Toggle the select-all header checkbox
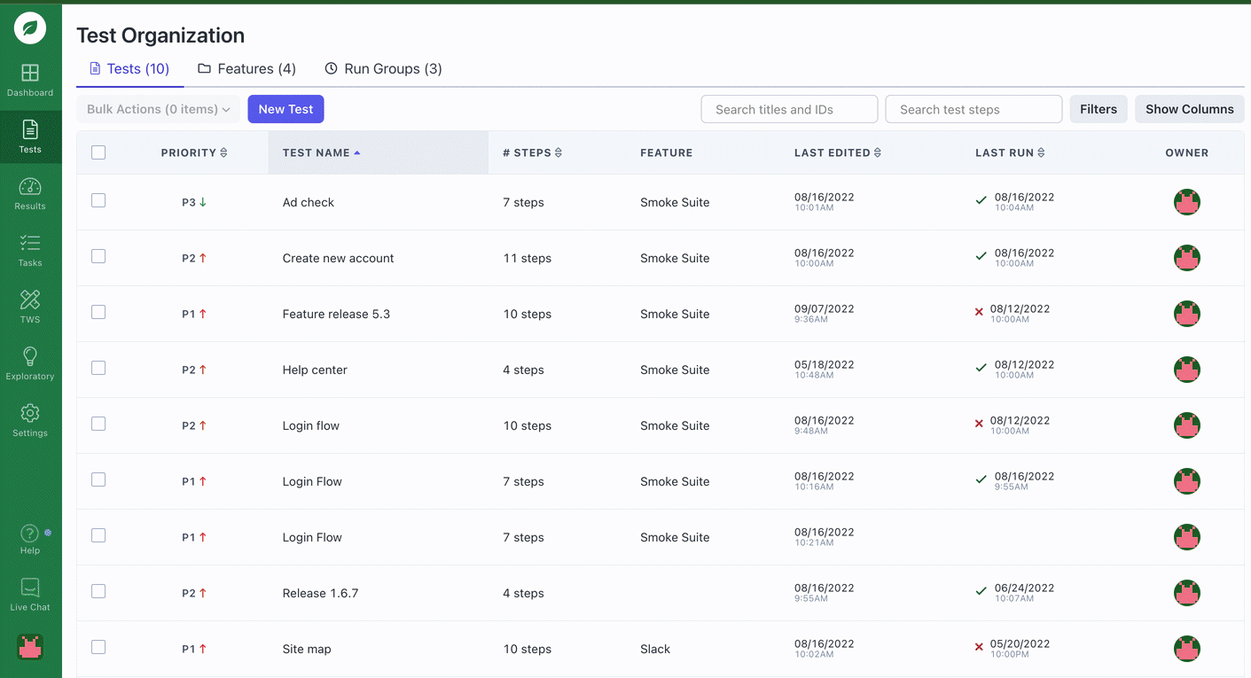The image size is (1251, 678). 98,152
